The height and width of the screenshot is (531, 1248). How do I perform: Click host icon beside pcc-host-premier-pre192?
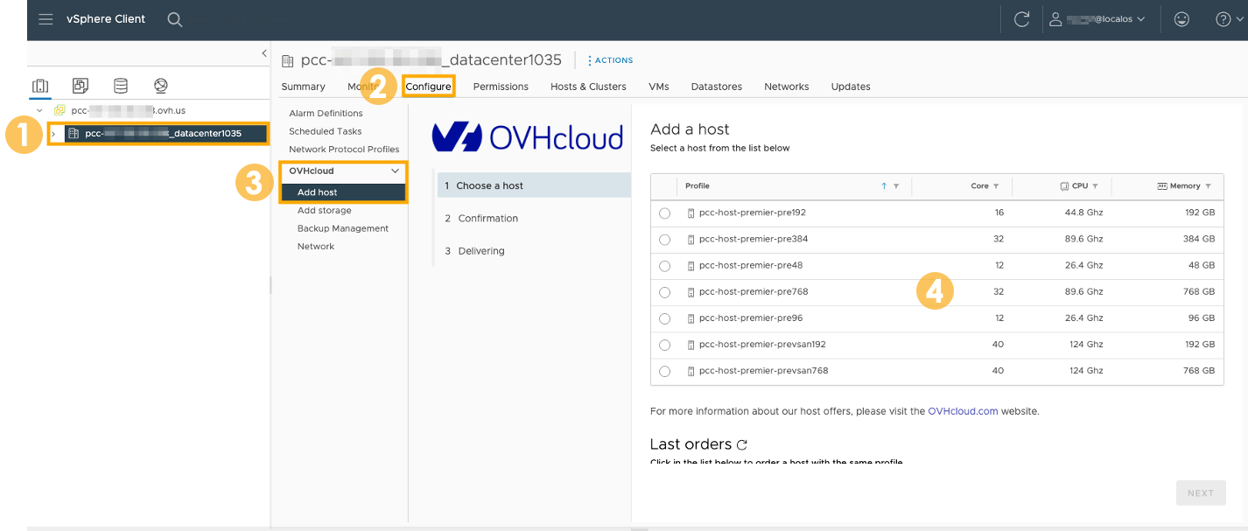pyautogui.click(x=691, y=213)
